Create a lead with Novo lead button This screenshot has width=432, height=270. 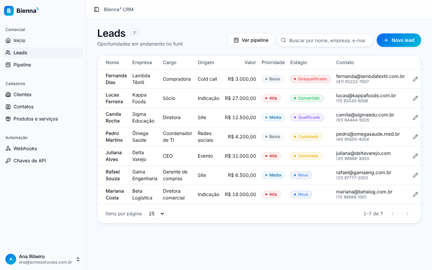(399, 40)
